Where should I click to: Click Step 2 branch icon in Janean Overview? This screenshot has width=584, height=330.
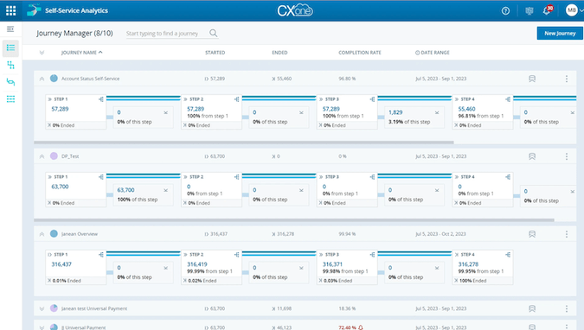coord(236,255)
